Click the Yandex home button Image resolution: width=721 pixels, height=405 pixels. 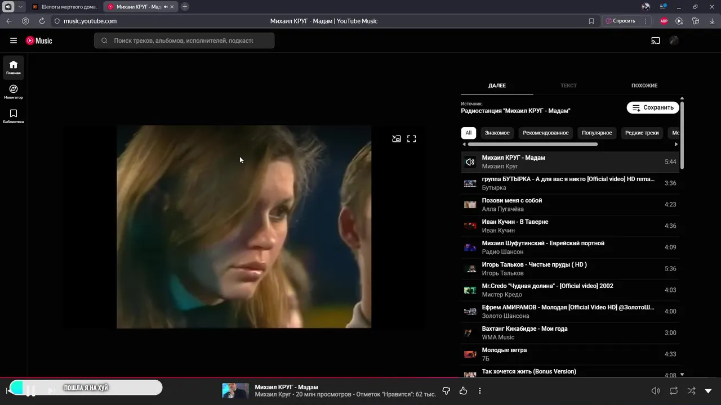click(x=25, y=21)
